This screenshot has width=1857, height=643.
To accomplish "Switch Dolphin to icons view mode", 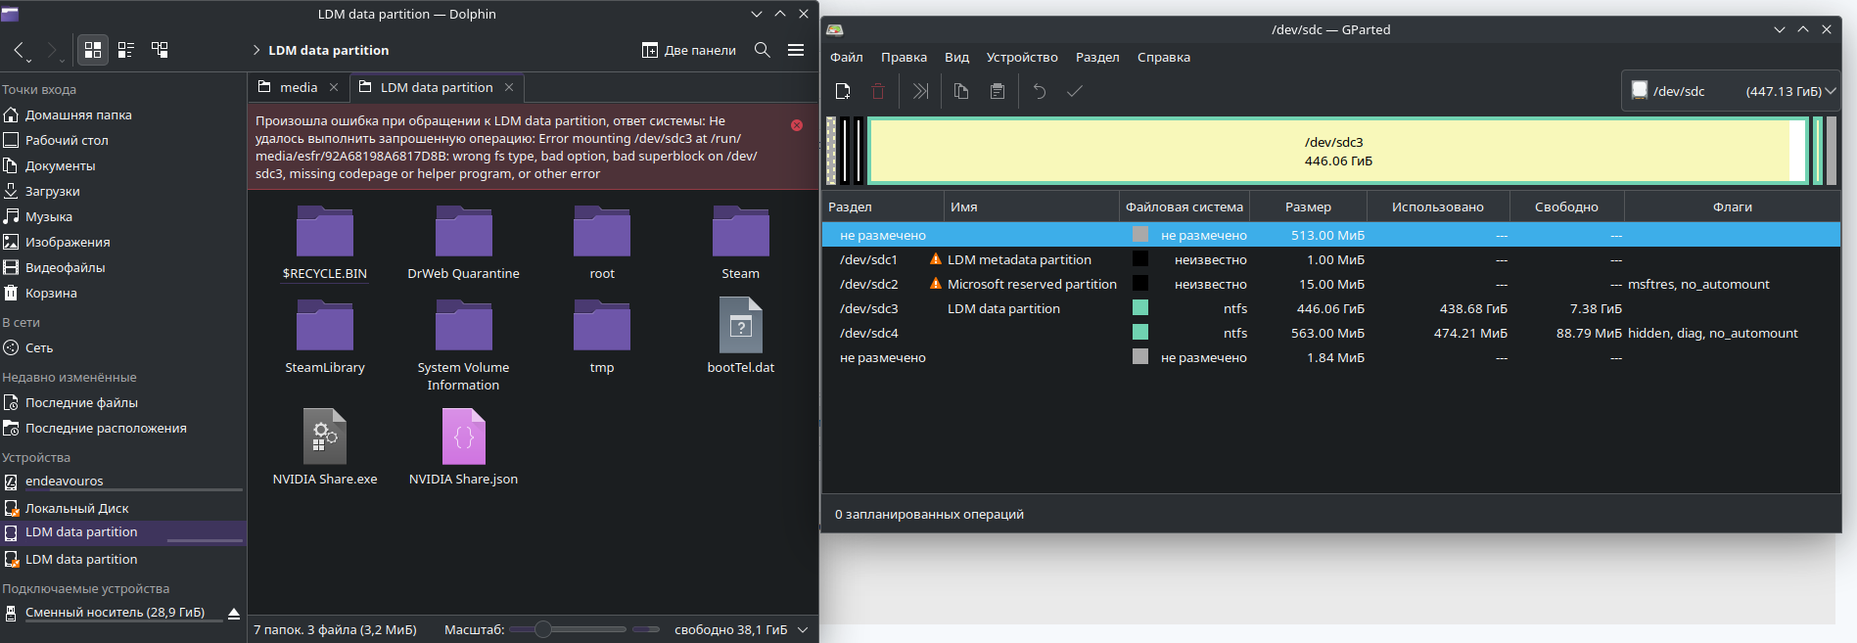I will click(93, 50).
